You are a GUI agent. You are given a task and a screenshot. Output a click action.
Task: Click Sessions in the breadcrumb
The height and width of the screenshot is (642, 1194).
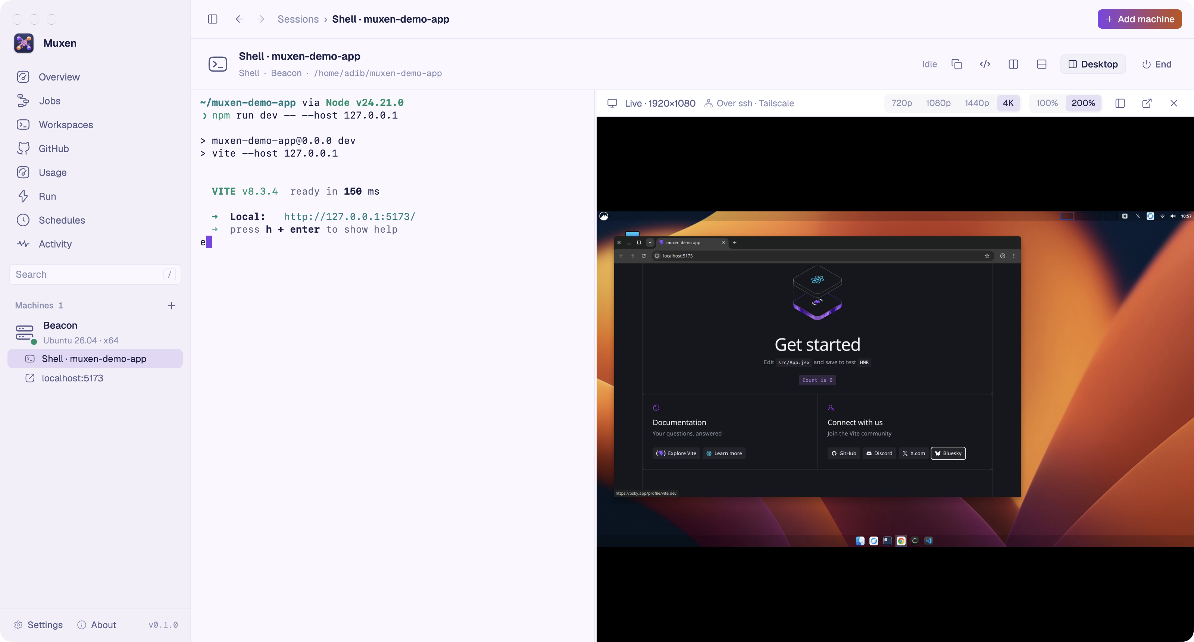click(x=298, y=19)
